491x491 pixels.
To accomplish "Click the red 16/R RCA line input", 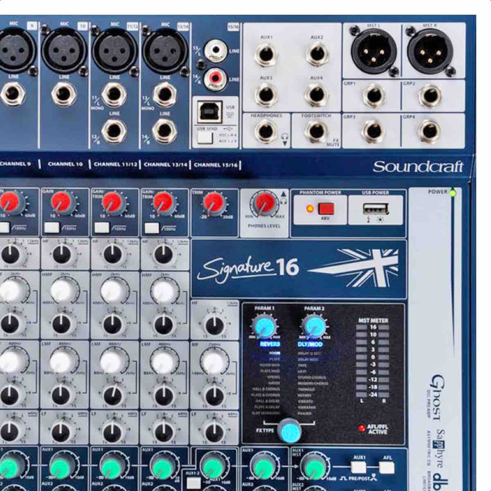I will tap(216, 79).
